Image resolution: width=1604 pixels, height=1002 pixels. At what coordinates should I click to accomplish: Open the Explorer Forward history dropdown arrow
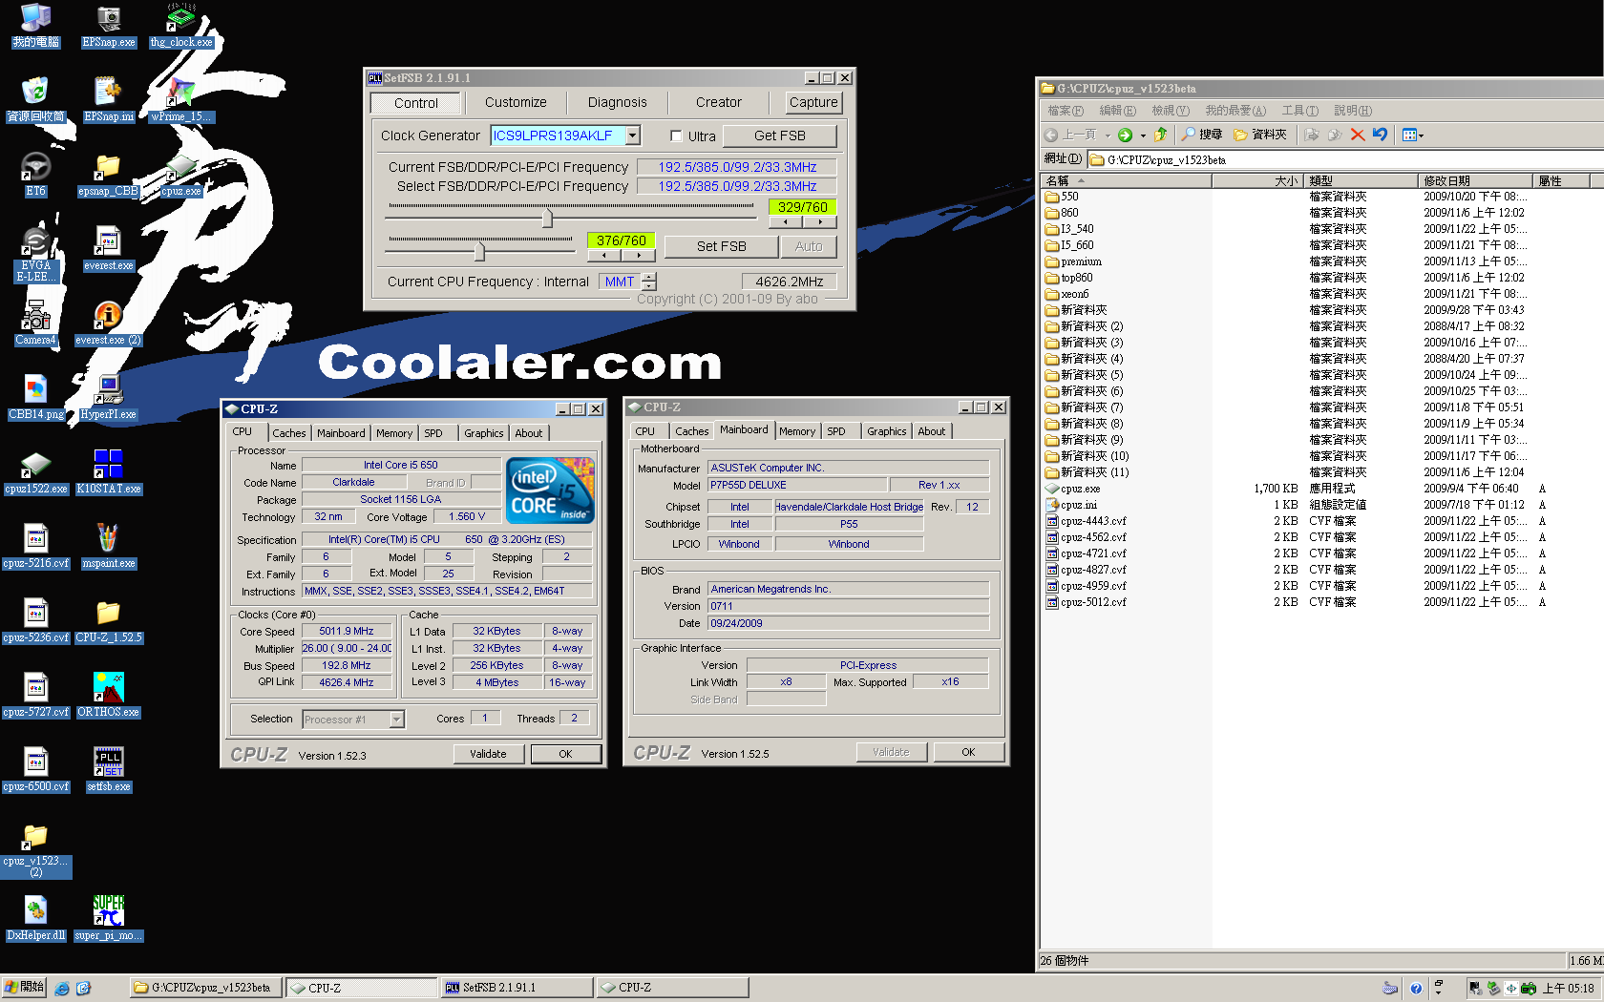pyautogui.click(x=1142, y=136)
